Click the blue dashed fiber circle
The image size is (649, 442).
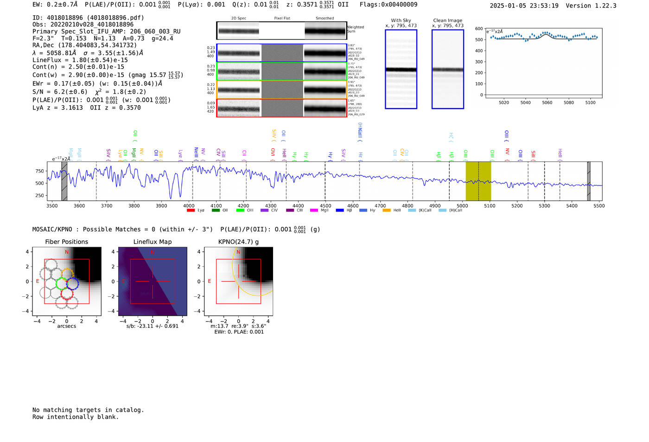(x=72, y=283)
